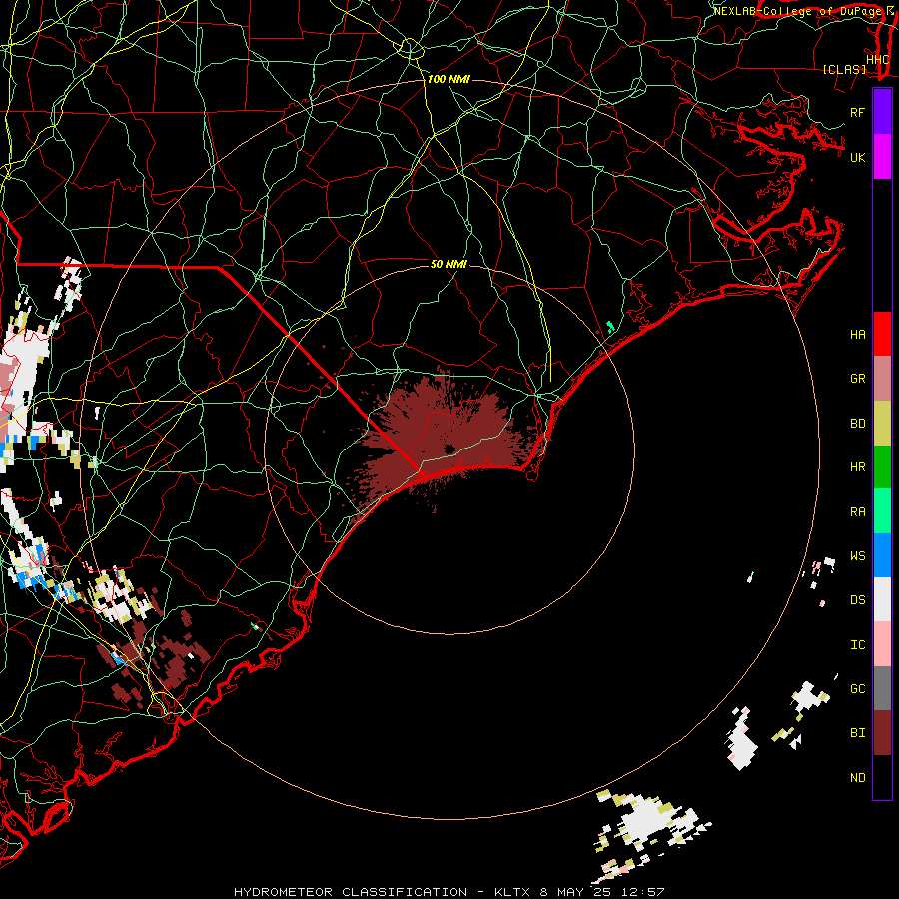
Task: Click the brown BI legend swatch
Action: tap(882, 733)
